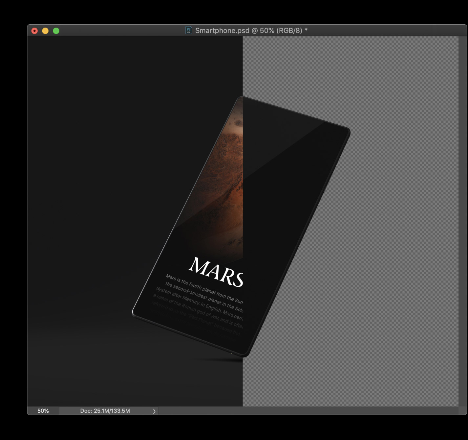The image size is (468, 440).
Task: Click the green zoom window button
Action: pos(56,31)
